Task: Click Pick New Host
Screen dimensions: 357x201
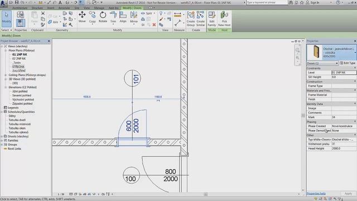Action: (x=224, y=18)
